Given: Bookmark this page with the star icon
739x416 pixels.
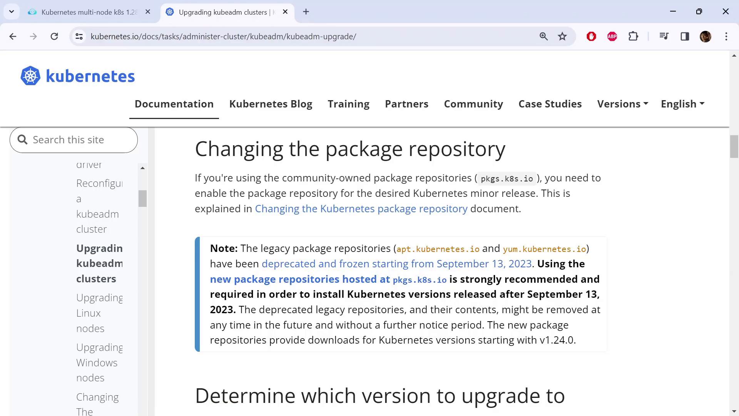Looking at the screenshot, I should click(x=562, y=37).
